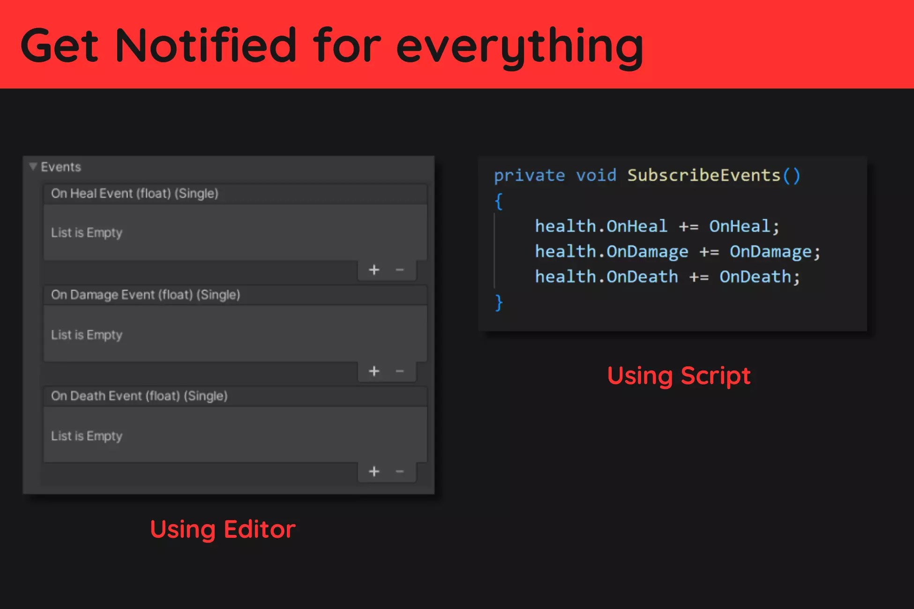Remove listener from On Heal Event

tap(400, 270)
